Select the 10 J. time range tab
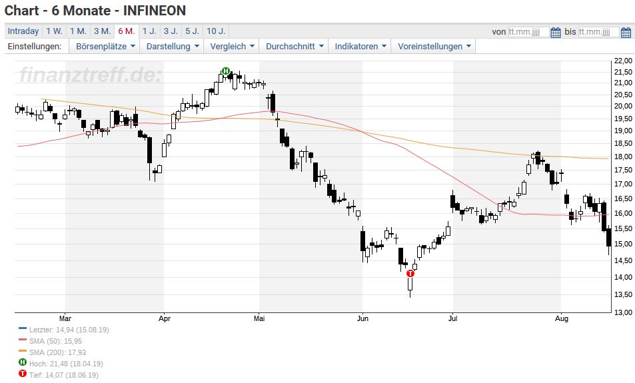 (216, 31)
